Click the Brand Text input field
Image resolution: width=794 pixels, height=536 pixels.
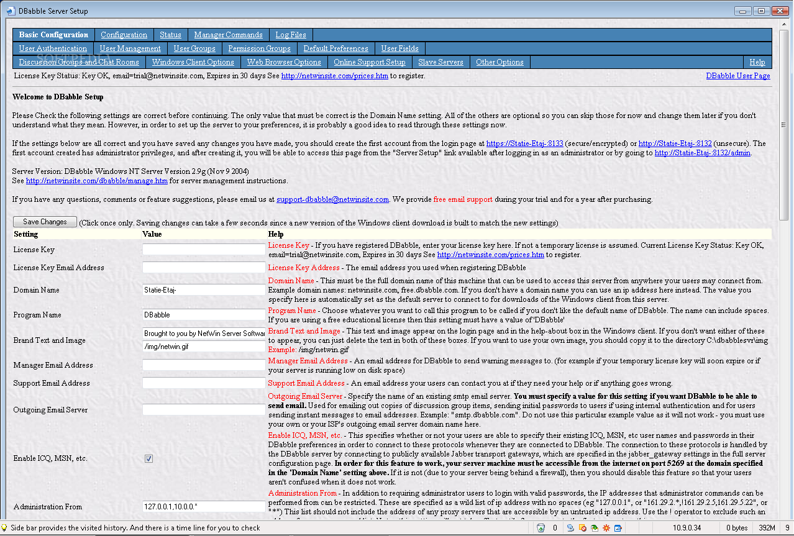(x=204, y=334)
